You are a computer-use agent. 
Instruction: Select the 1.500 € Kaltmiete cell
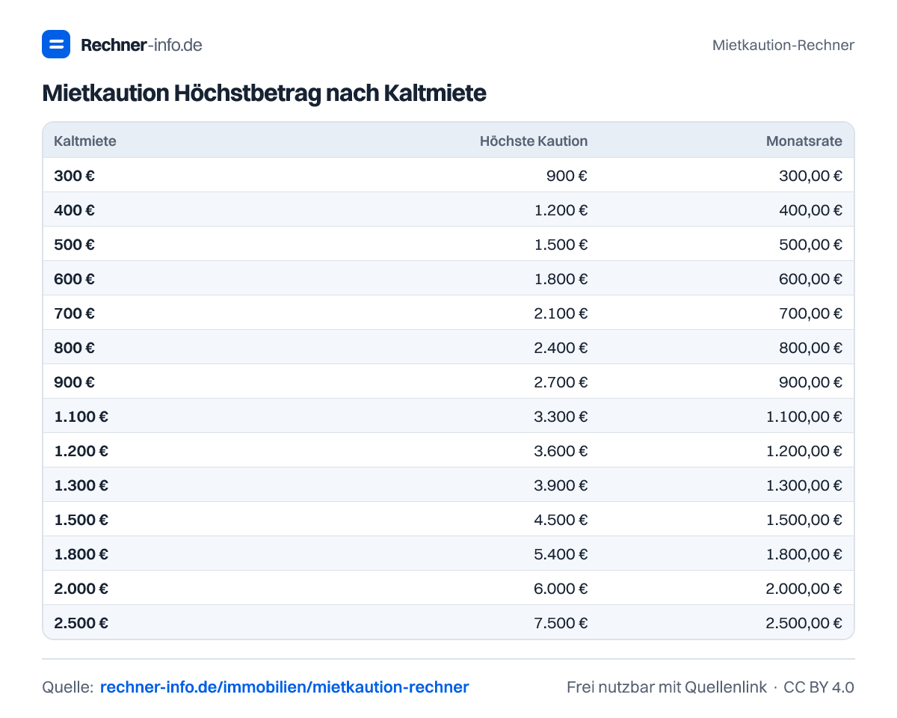81,520
